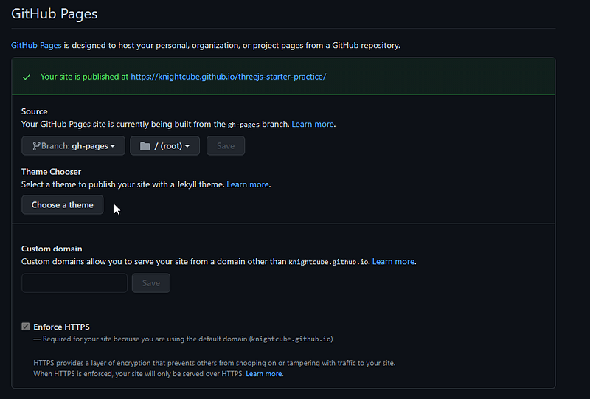The image size is (590, 399).
Task: Open Learn more link about HTTPS enforcement
Action: [264, 374]
